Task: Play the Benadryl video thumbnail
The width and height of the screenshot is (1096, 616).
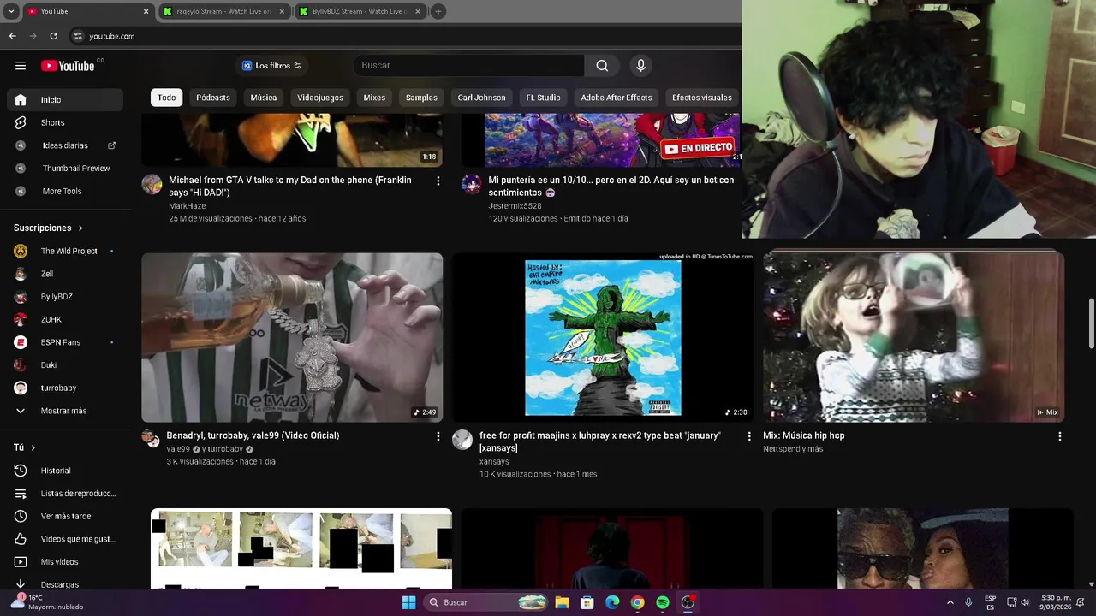Action: point(292,337)
